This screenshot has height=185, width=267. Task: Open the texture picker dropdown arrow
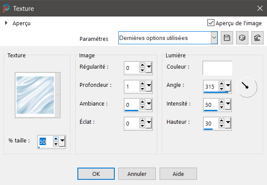pyautogui.click(x=57, y=95)
